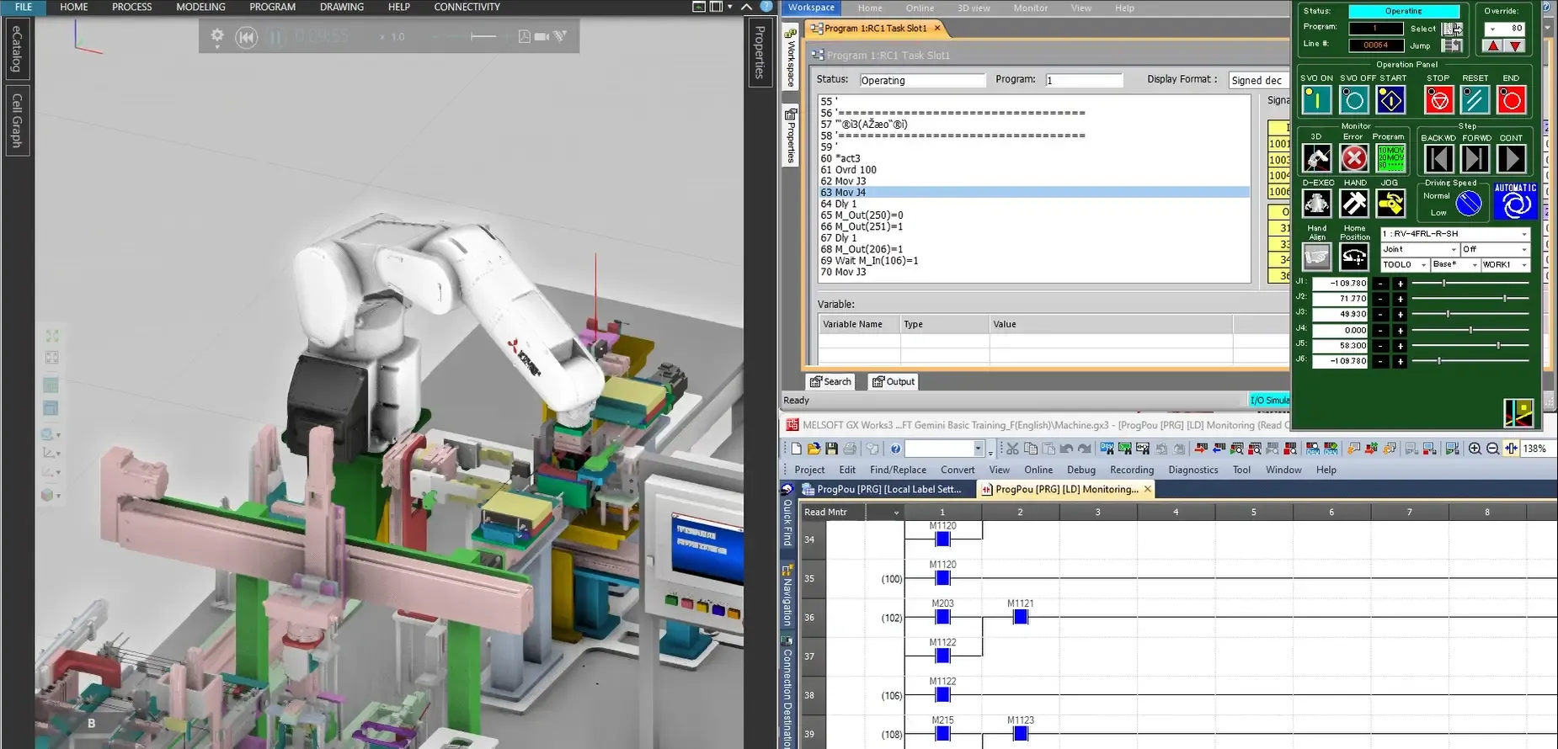Open the Program monitor icon
The image size is (1558, 749).
point(1390,158)
